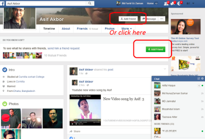Screen dimensions: 205x139
Task: Click post author avatar on shared post
Action: [73, 71]
